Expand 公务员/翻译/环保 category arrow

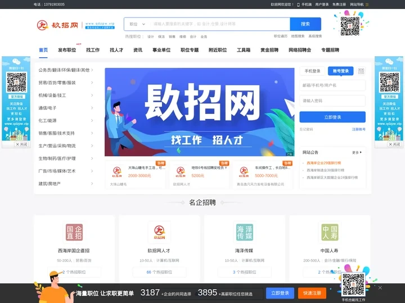[x=92, y=70]
